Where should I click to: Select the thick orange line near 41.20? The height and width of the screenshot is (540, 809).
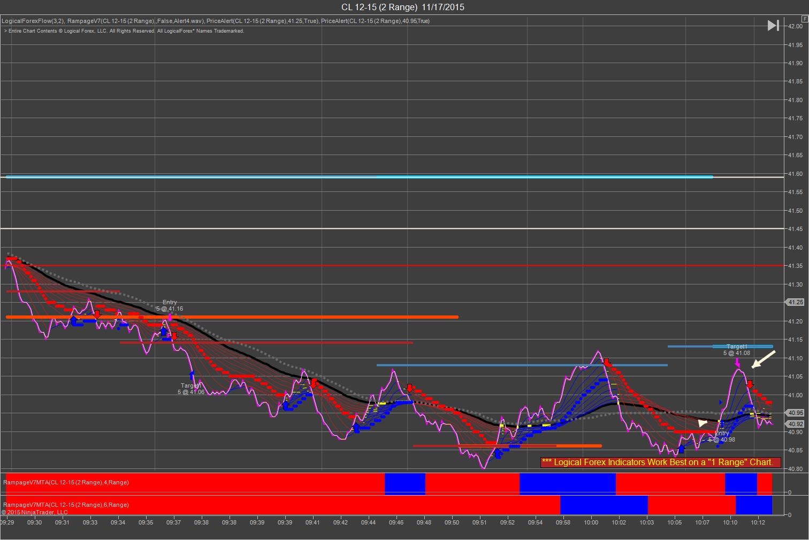click(232, 317)
